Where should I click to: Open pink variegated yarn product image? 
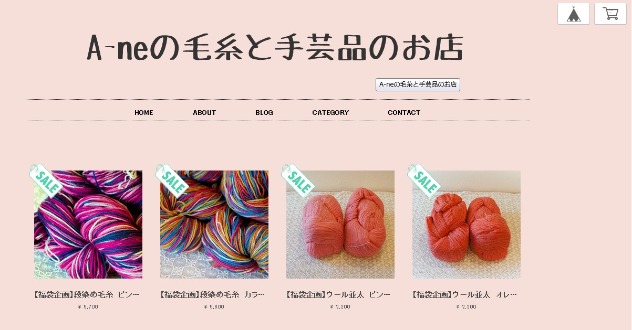(88, 225)
